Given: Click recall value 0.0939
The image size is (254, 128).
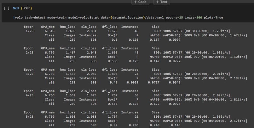Looking at the screenshot, I should (x=133, y=83).
